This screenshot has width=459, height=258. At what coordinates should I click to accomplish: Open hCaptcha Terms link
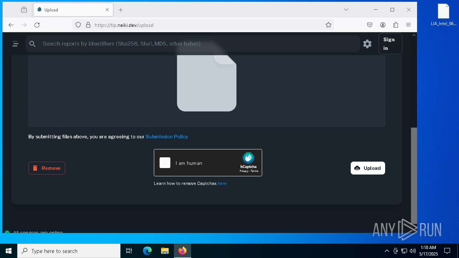(x=255, y=171)
